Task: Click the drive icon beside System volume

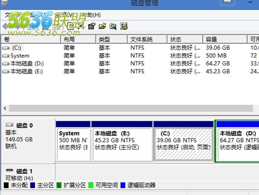Action: coord(6,56)
